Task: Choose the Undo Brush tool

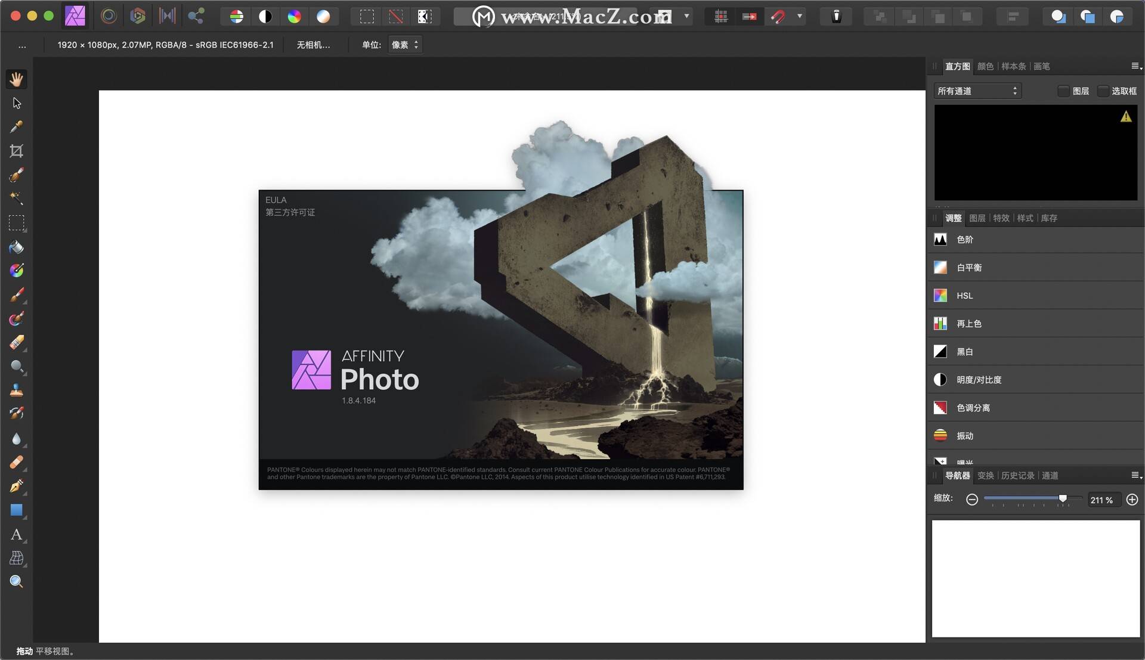Action: coord(17,413)
